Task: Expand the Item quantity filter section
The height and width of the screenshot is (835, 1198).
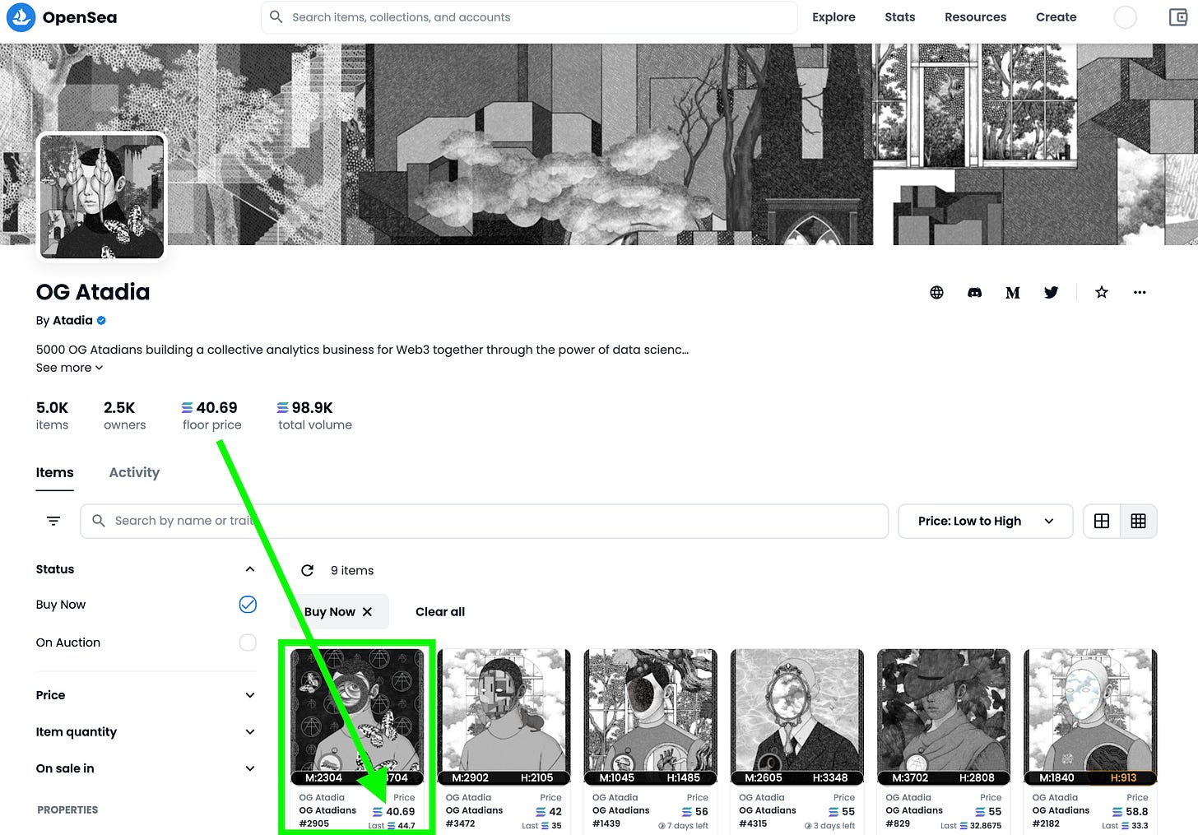Action: 250,731
